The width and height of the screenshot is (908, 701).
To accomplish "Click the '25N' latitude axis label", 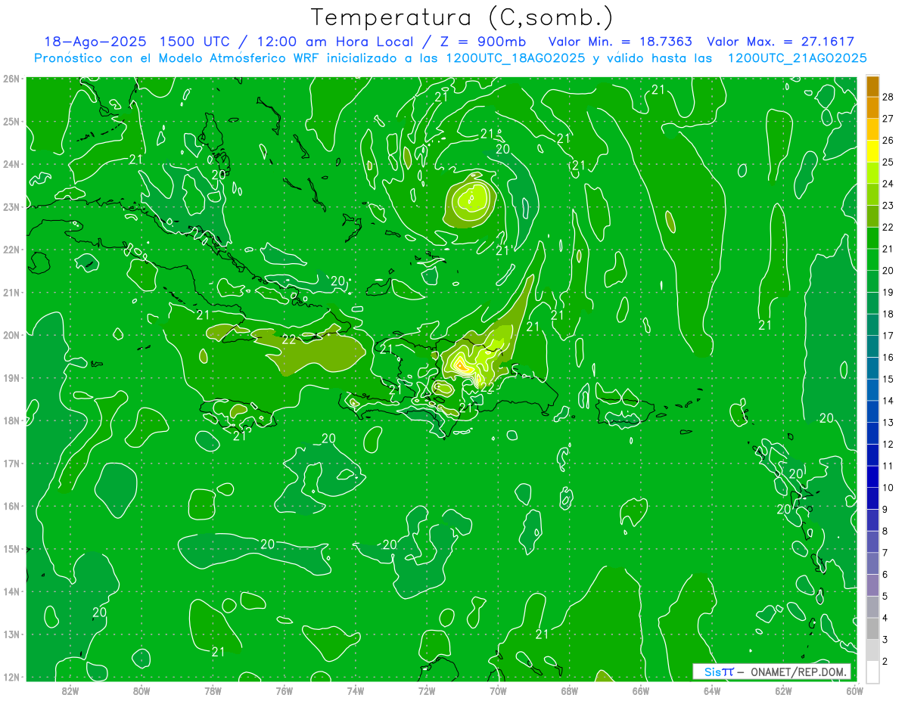I will click(11, 122).
